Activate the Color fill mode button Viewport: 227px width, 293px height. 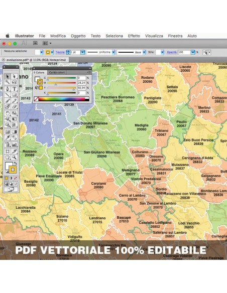tap(7, 178)
